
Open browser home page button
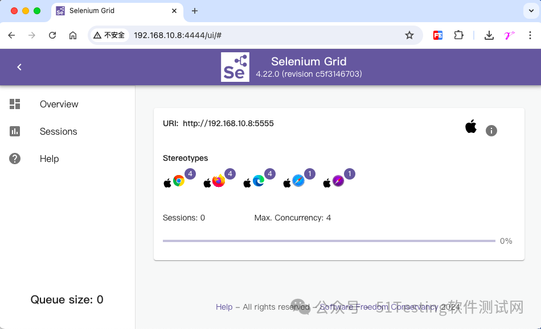(x=73, y=35)
